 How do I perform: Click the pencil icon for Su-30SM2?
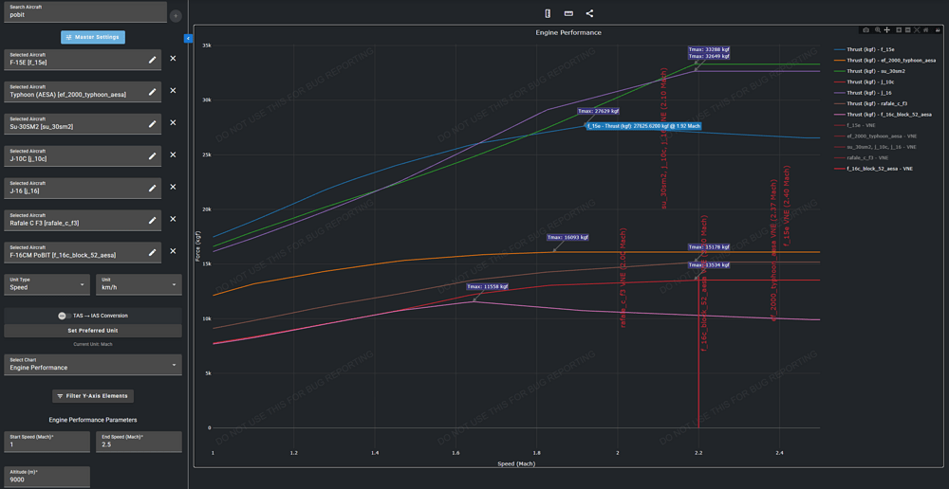coord(153,123)
